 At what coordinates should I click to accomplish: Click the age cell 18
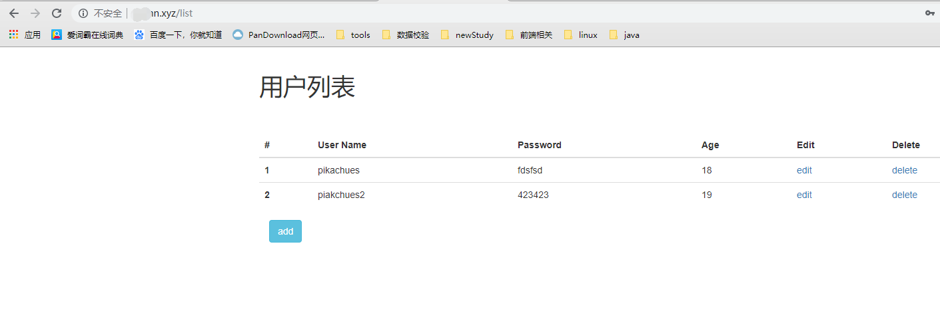707,170
